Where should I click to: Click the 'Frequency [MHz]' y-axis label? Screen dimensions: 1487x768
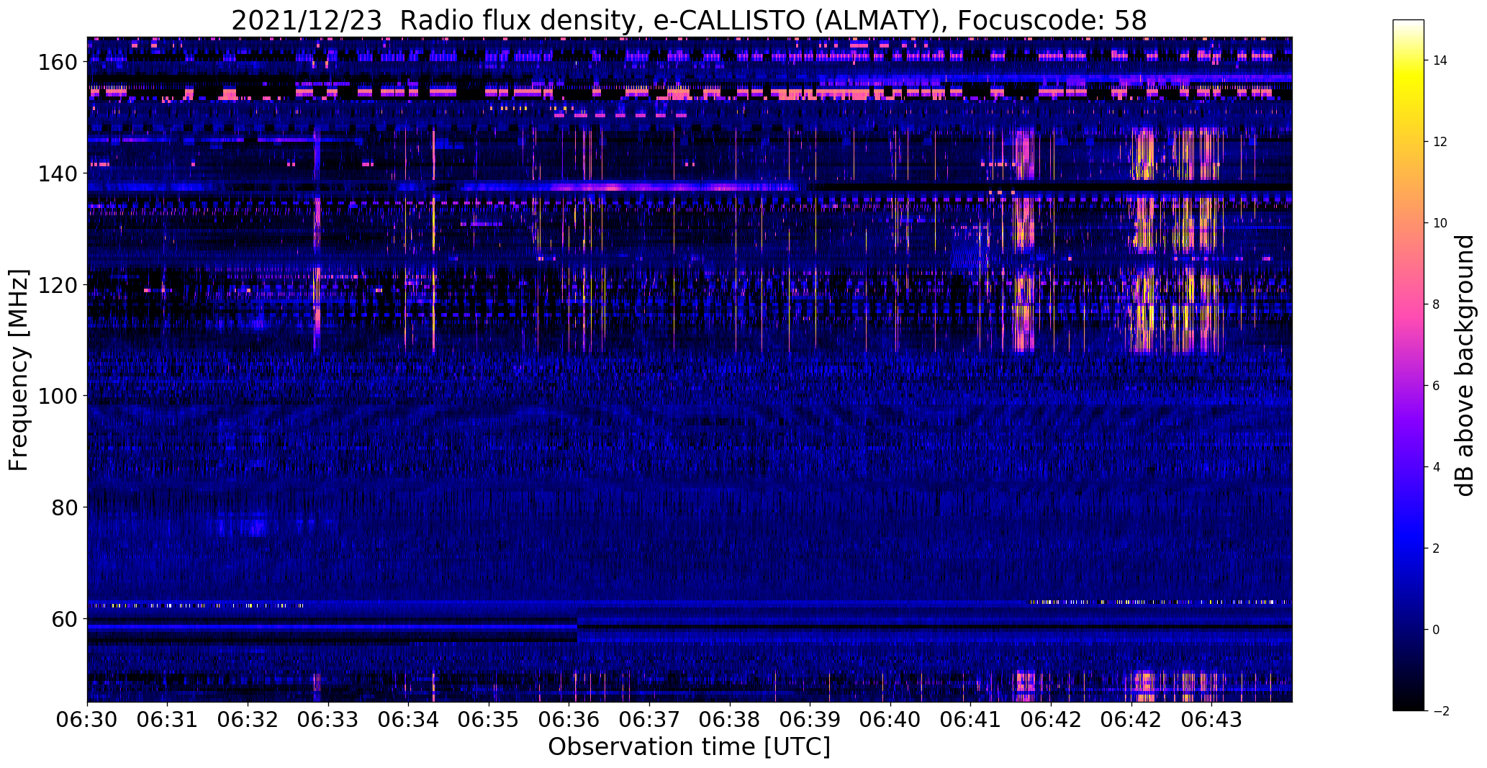[x=19, y=370]
